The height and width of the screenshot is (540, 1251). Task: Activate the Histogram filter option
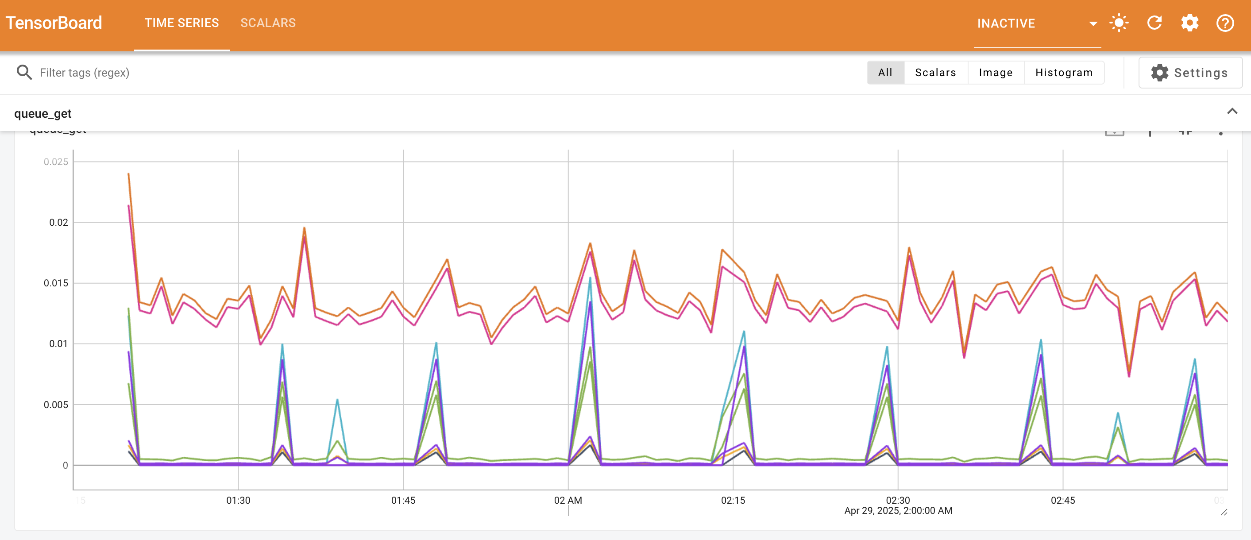pyautogui.click(x=1064, y=72)
